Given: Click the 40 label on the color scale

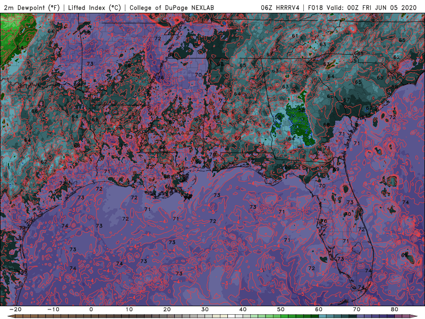Looking at the screenshot, I should 243,309.
